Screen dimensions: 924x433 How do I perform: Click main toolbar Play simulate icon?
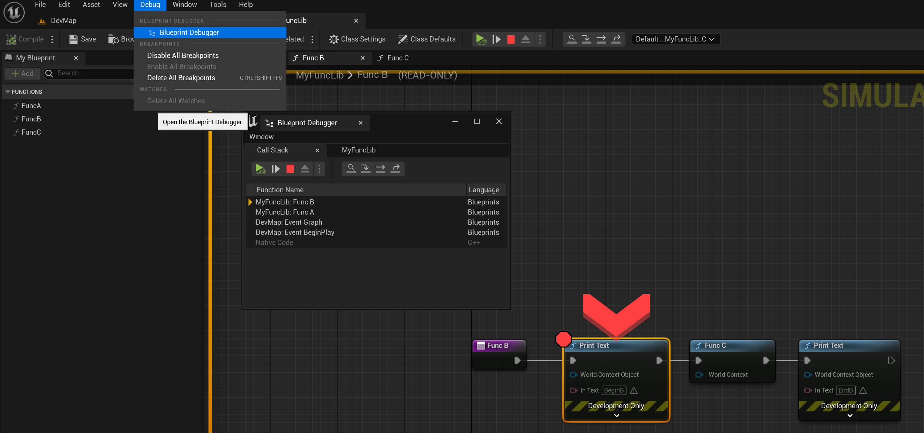coord(481,39)
